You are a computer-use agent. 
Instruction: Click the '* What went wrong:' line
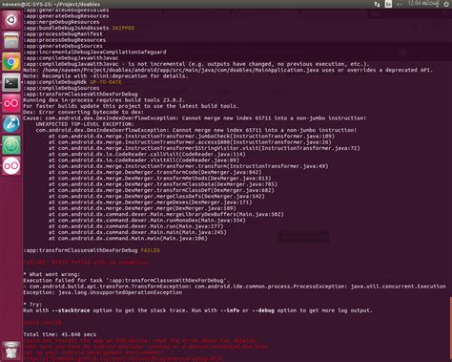click(x=51, y=274)
